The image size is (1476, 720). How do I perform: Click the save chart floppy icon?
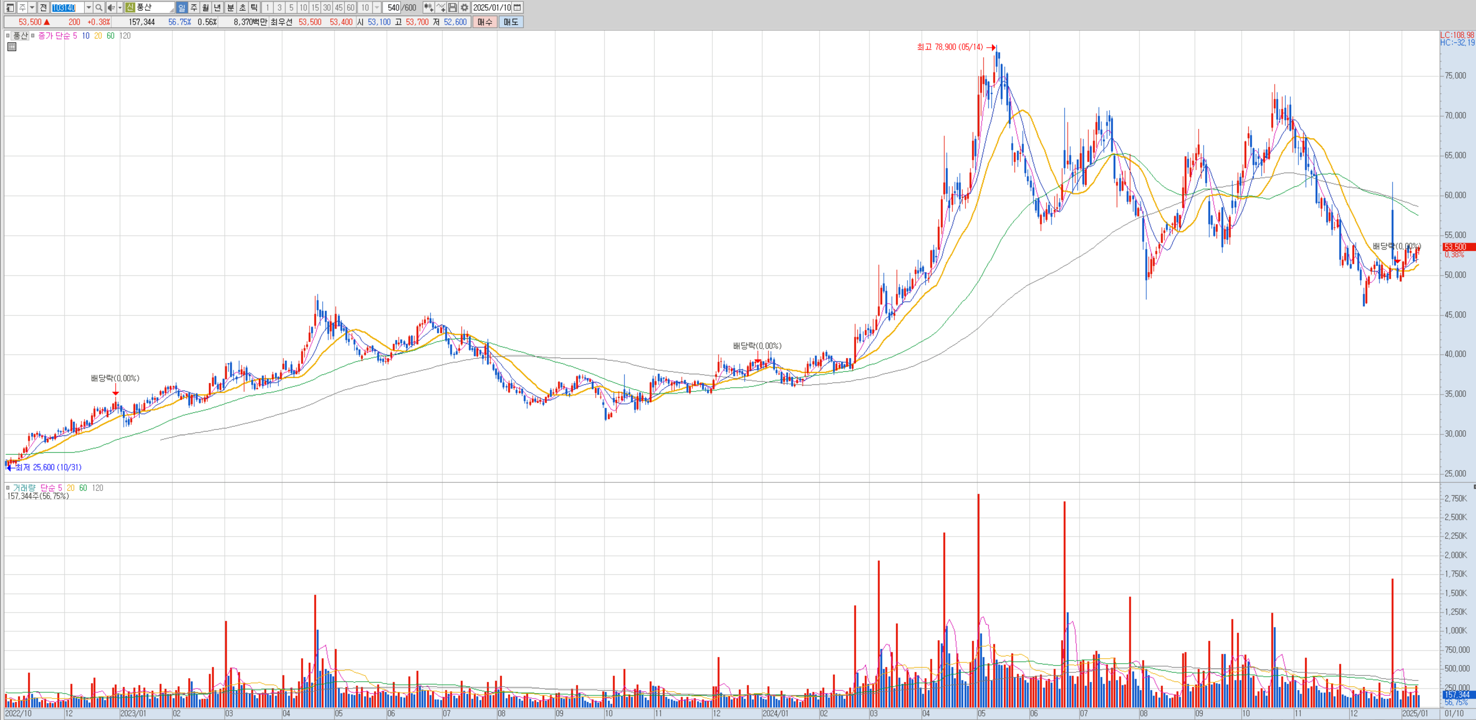[x=453, y=7]
